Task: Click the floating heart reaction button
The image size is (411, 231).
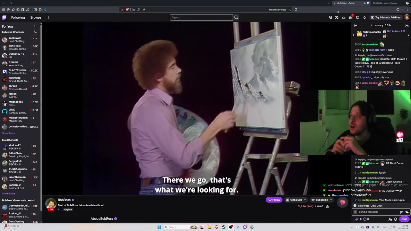Action: pyautogui.click(x=343, y=202)
